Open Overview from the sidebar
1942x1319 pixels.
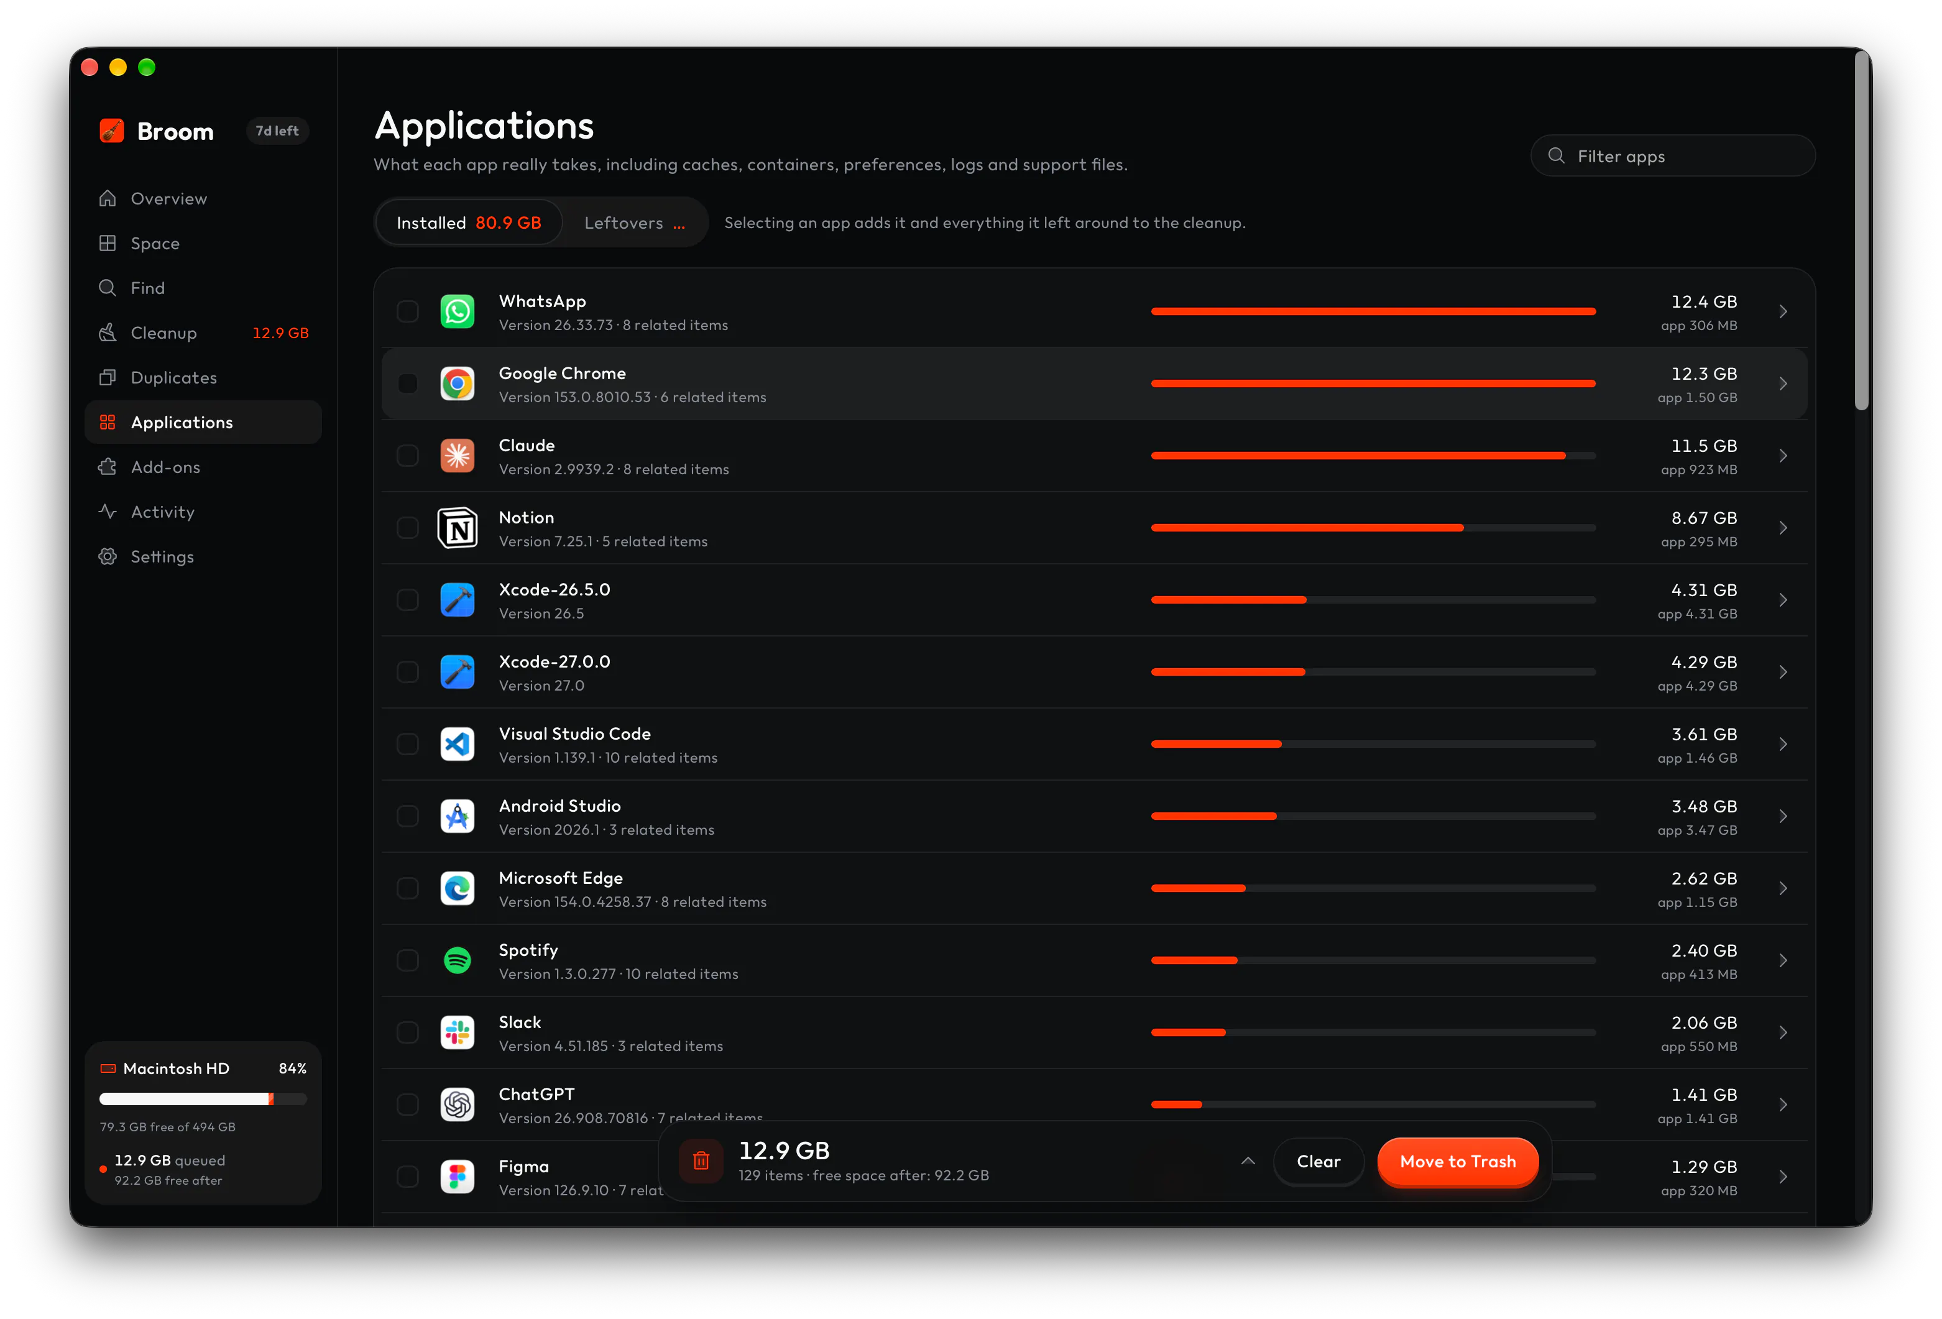(203, 199)
